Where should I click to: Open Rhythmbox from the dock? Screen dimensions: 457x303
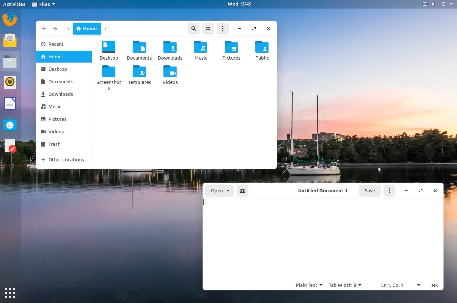tap(10, 82)
